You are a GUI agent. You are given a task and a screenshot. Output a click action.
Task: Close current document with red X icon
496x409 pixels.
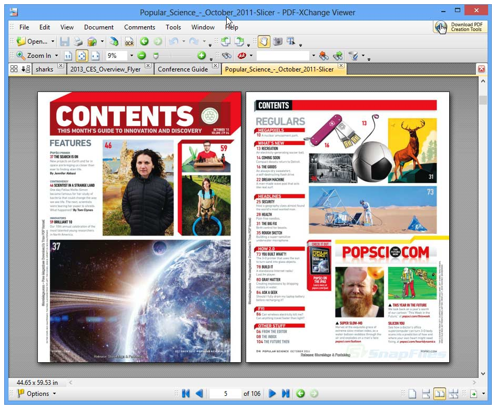coord(481,69)
